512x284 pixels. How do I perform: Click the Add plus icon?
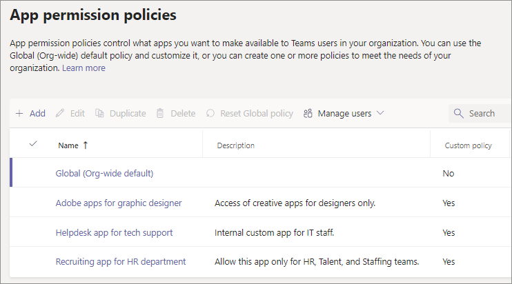[x=19, y=113]
